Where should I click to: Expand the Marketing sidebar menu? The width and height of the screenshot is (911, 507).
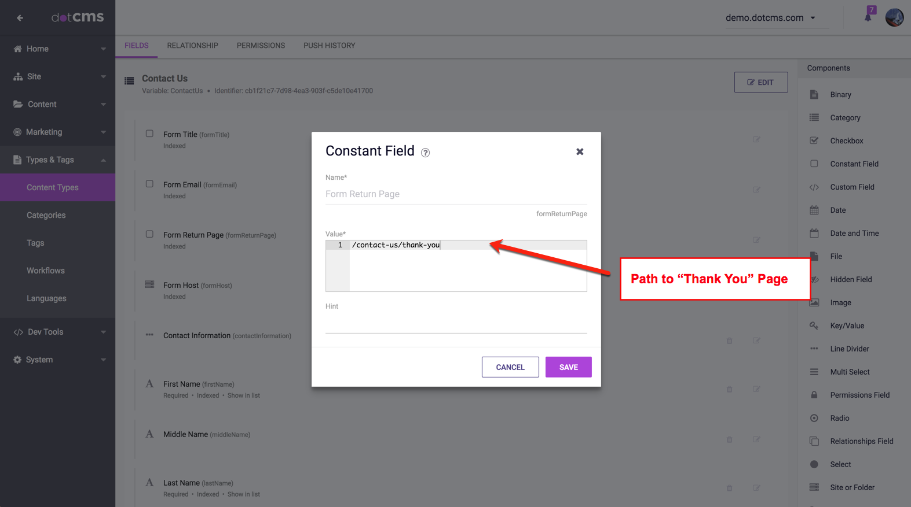tap(58, 132)
